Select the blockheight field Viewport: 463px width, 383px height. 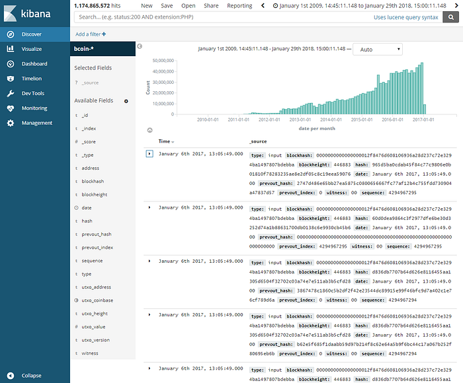pos(95,195)
